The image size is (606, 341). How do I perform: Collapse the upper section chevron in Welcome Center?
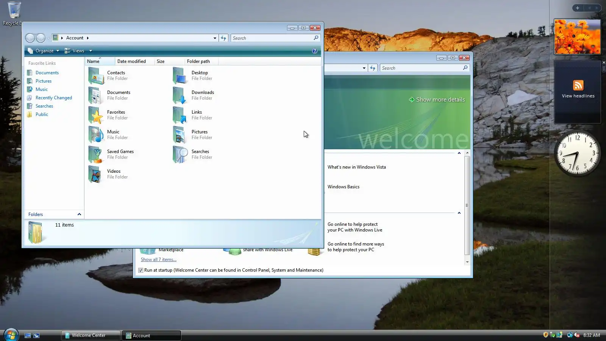coord(459,153)
